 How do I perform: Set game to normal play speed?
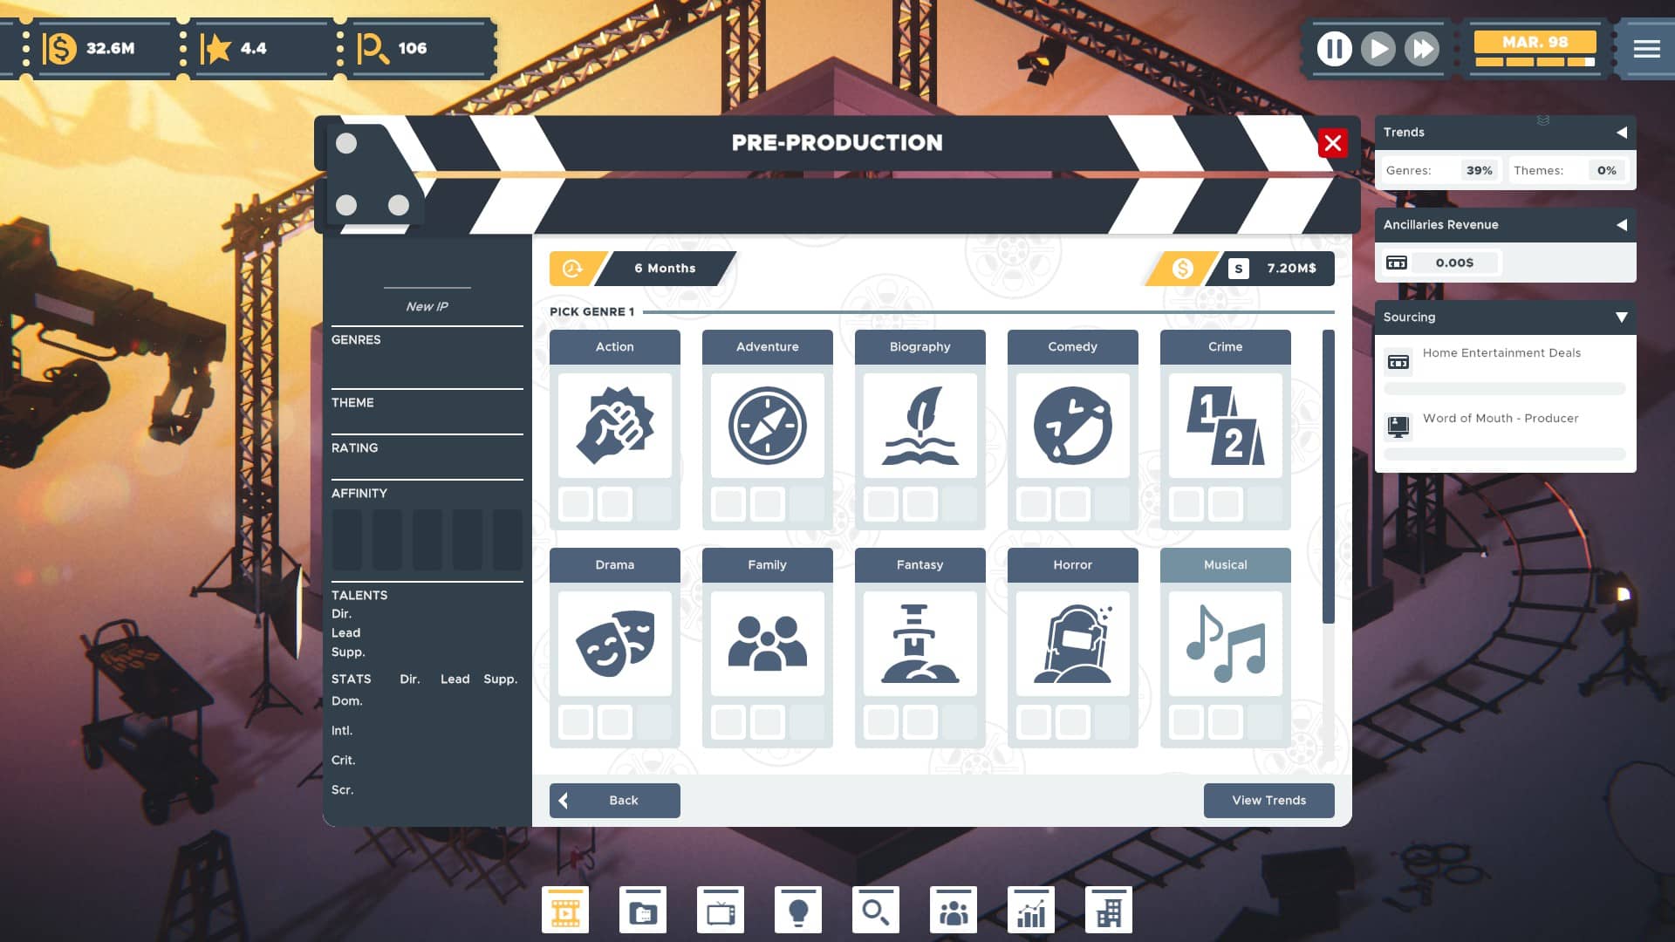1378,49
